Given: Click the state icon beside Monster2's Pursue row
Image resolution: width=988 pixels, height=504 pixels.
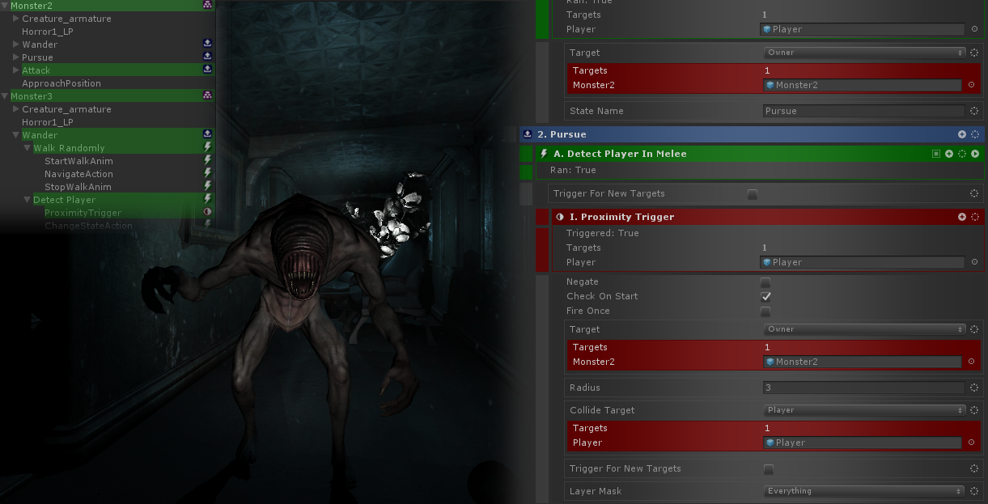Looking at the screenshot, I should (207, 57).
